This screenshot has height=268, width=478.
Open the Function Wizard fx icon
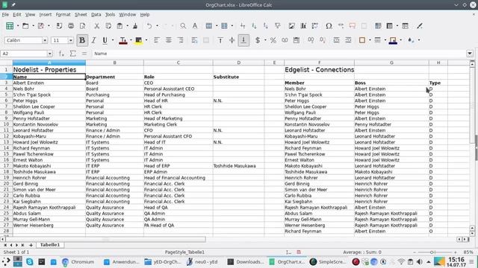(x=61, y=54)
